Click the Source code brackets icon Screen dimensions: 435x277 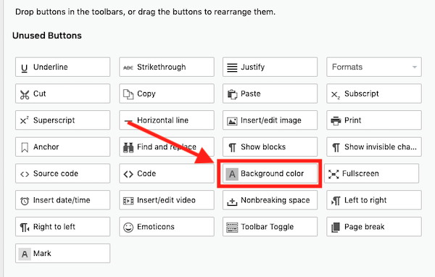pyautogui.click(x=25, y=174)
